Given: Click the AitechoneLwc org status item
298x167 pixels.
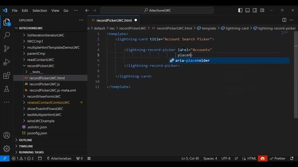Looking at the screenshot, I should [59, 159].
